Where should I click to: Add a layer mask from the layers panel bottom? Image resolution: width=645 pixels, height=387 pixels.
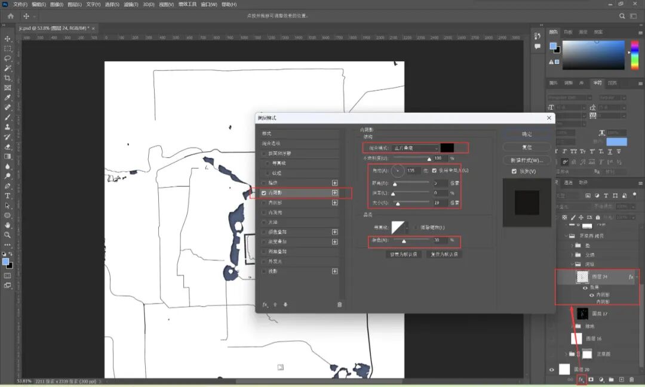(591, 380)
